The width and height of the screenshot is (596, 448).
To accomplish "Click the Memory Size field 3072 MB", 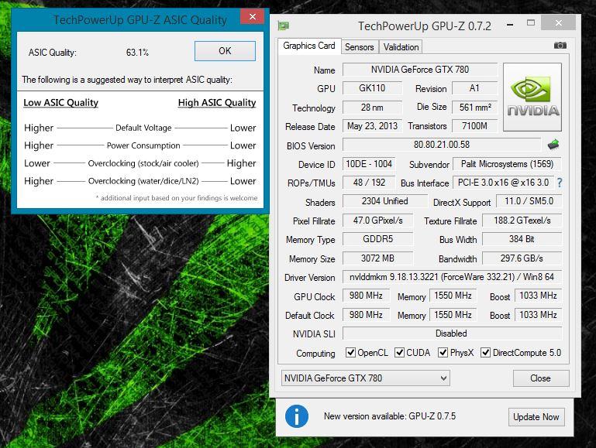I will (377, 258).
